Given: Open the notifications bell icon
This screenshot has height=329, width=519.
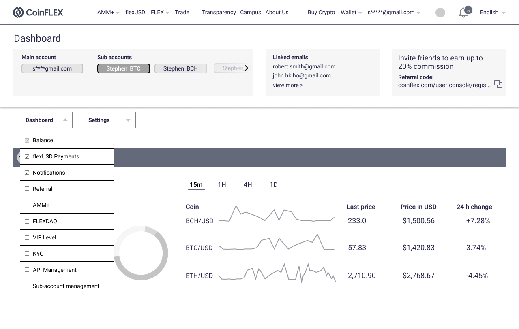Looking at the screenshot, I should click(x=463, y=13).
